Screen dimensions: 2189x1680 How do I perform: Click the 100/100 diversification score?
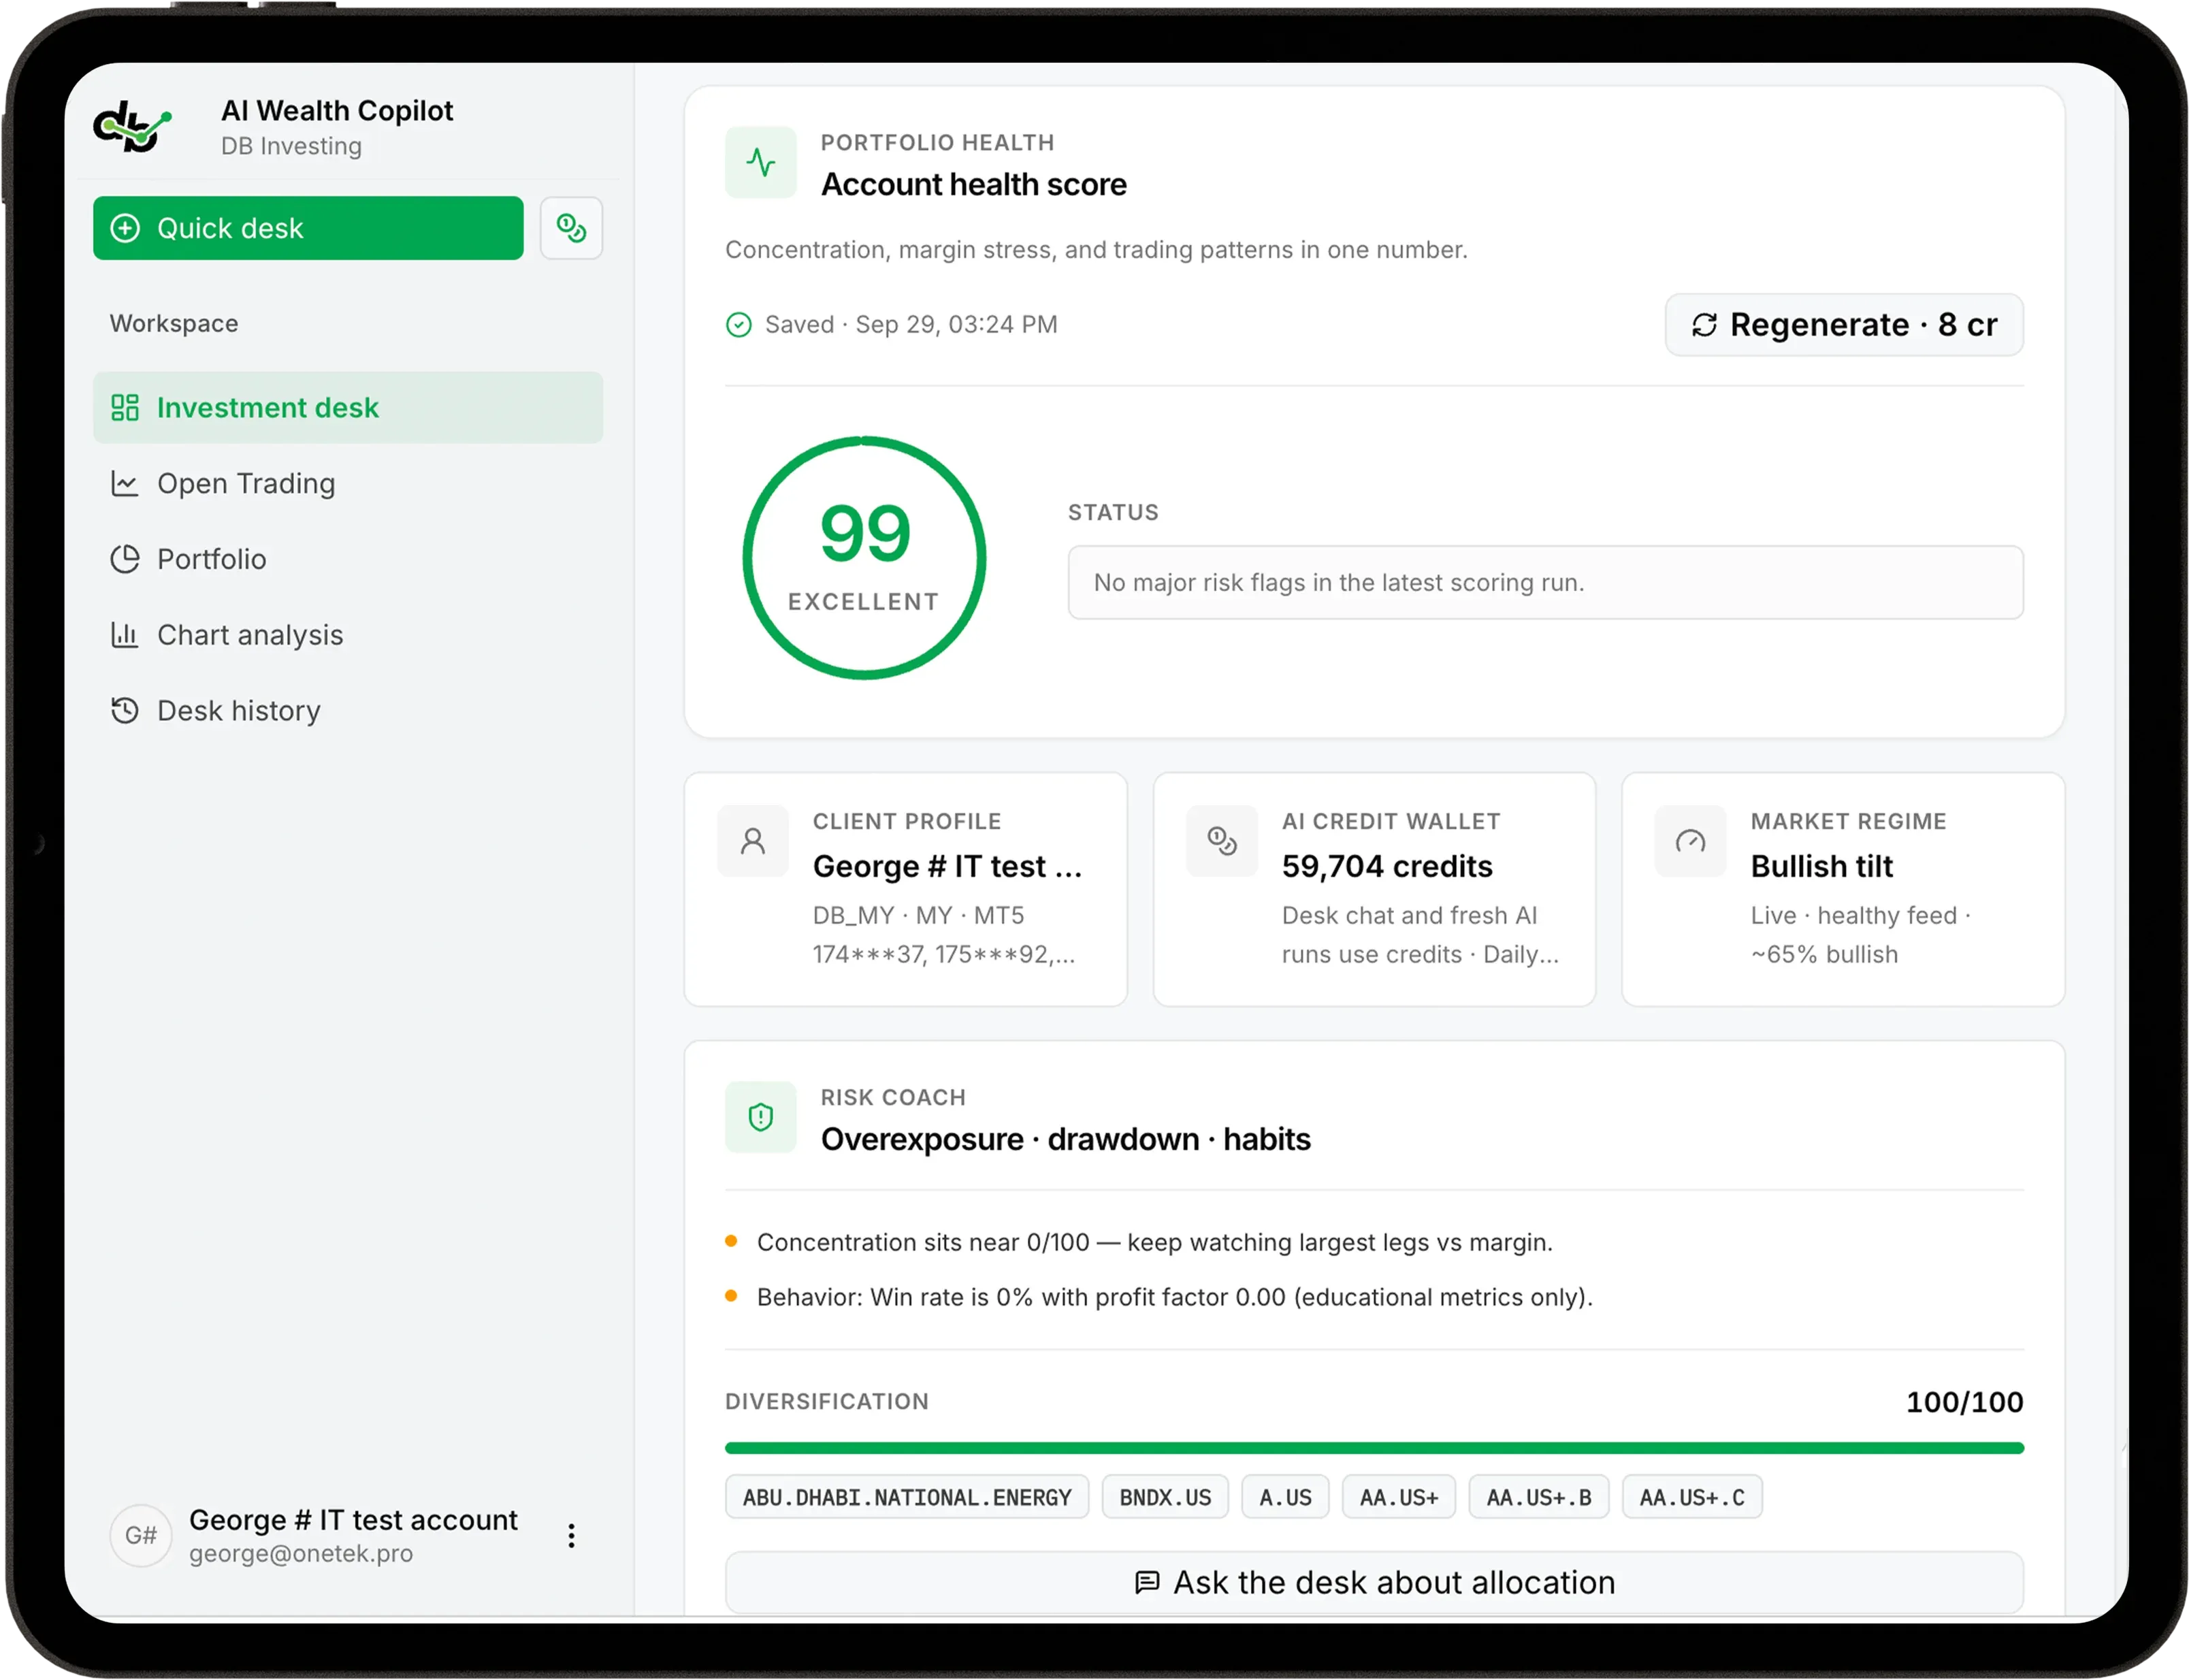(x=1965, y=1402)
